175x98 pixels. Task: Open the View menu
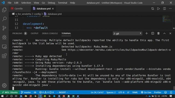tap(36, 3)
